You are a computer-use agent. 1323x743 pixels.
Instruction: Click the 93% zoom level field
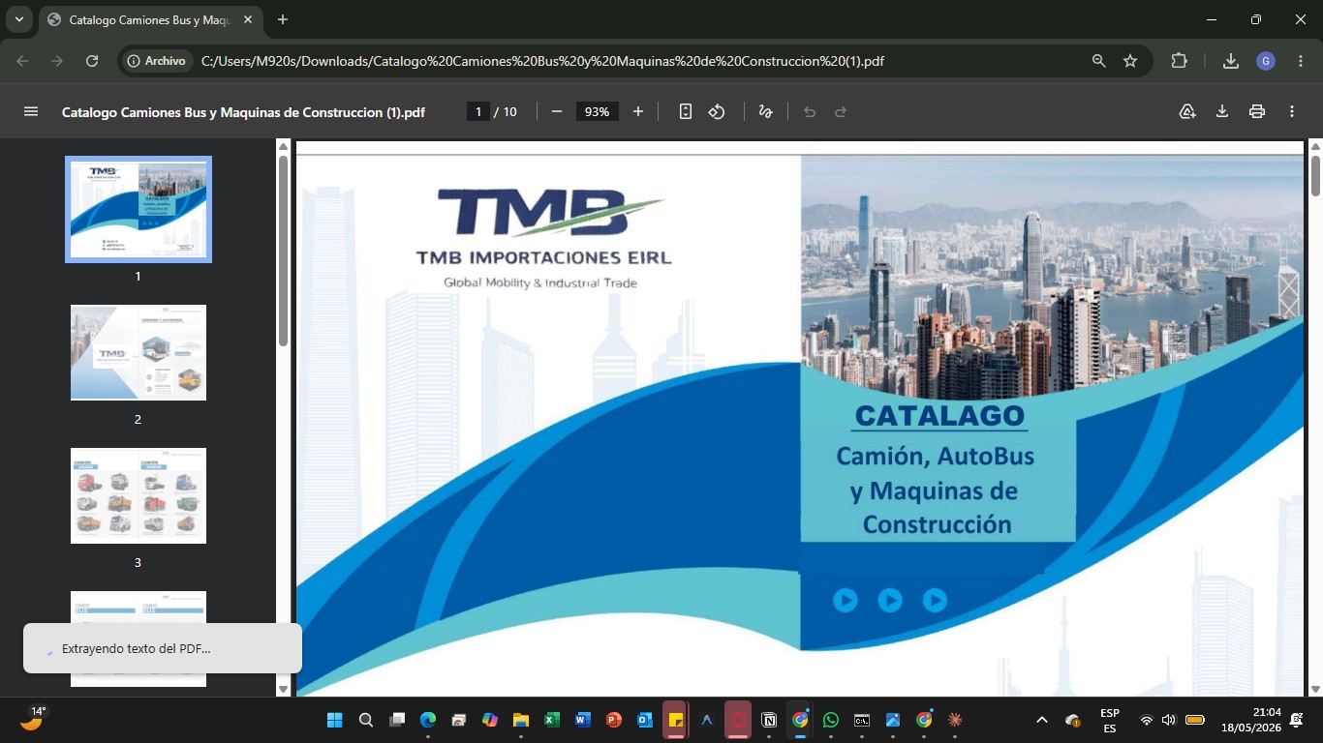coord(597,111)
